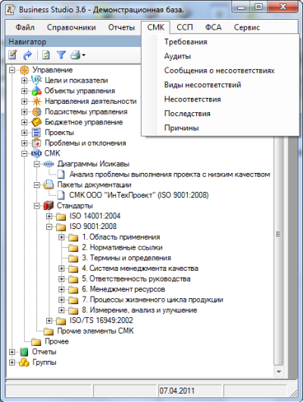Open the ФСА menu
Image resolution: width=303 pixels, height=402 pixels.
pyautogui.click(x=213, y=27)
